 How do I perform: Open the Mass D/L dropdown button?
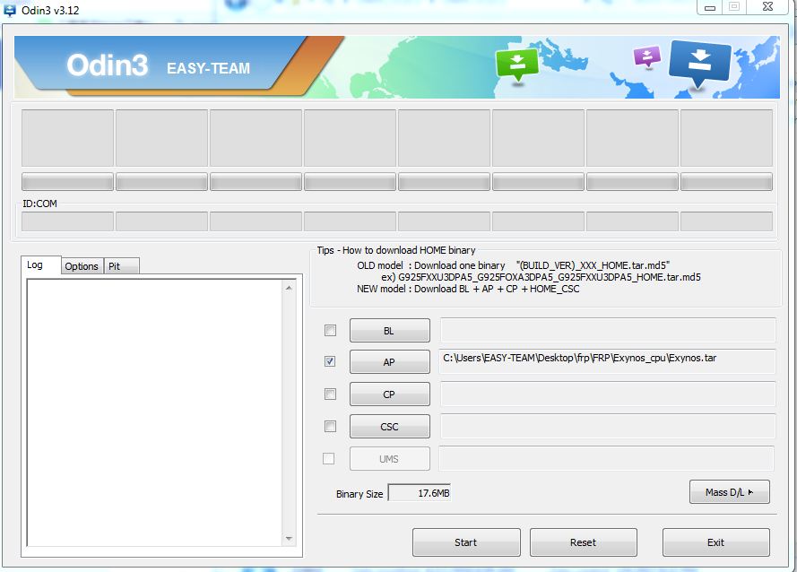[730, 492]
